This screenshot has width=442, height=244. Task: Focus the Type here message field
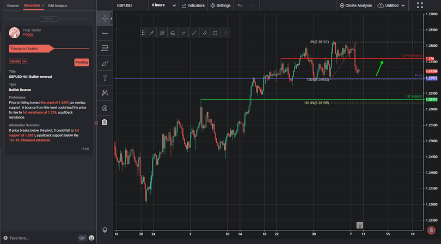click(42, 238)
